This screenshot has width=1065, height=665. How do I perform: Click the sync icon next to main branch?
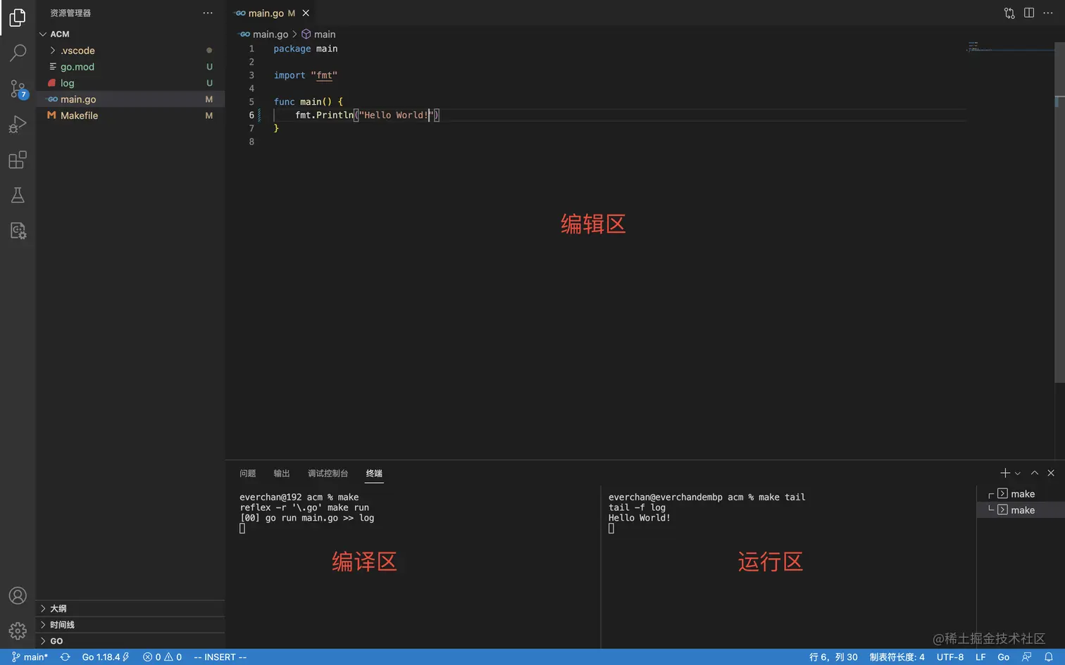(65, 657)
